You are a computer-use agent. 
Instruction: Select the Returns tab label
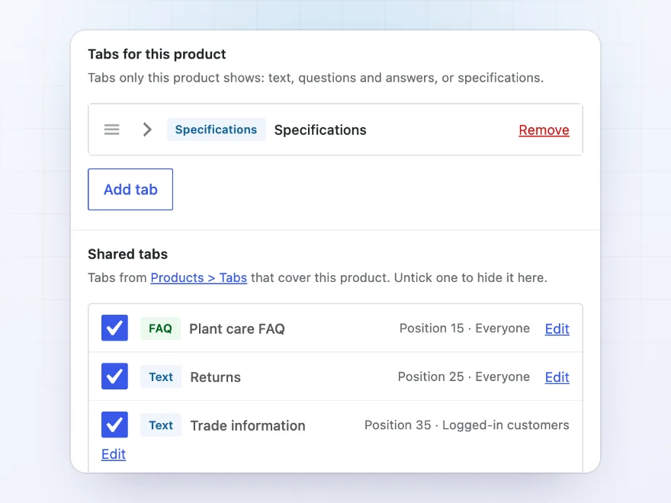click(216, 377)
